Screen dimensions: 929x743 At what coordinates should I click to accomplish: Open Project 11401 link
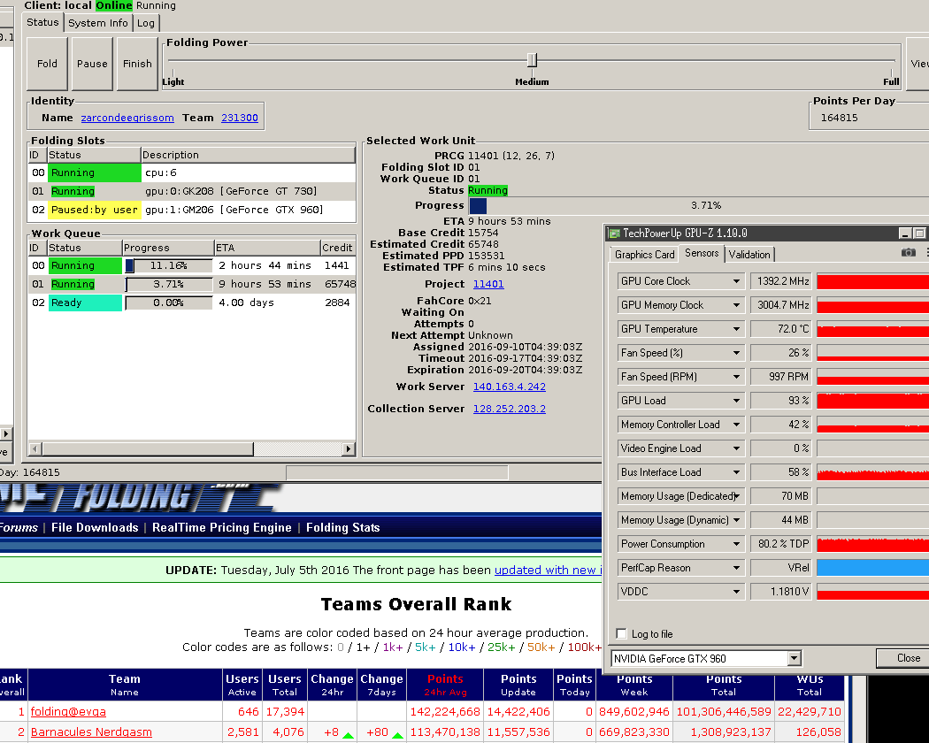(488, 284)
